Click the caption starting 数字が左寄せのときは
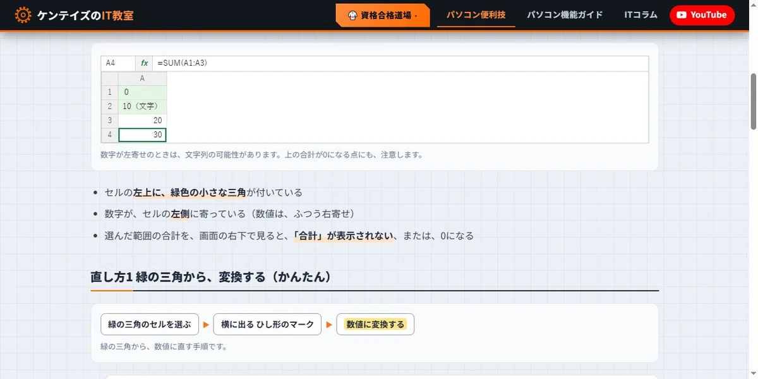The image size is (758, 379). (x=262, y=155)
